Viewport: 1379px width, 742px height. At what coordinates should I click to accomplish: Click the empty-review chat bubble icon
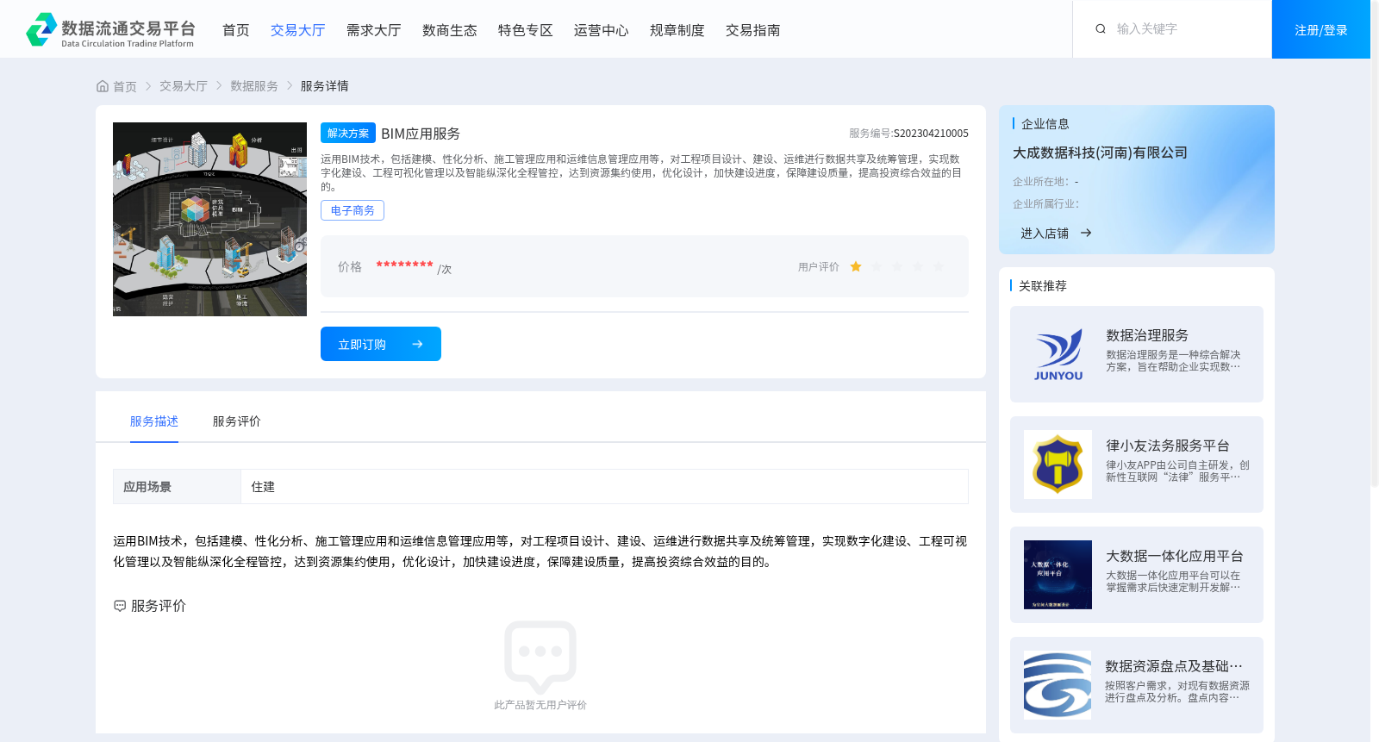[540, 657]
